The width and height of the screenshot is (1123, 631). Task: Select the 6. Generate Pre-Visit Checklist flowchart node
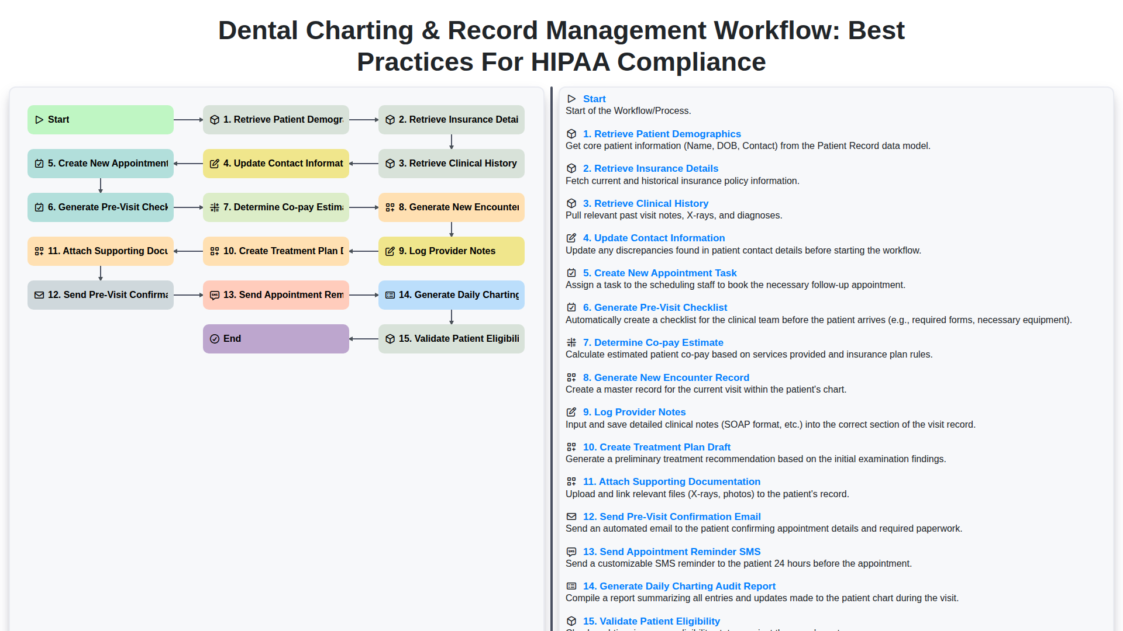[x=101, y=207]
